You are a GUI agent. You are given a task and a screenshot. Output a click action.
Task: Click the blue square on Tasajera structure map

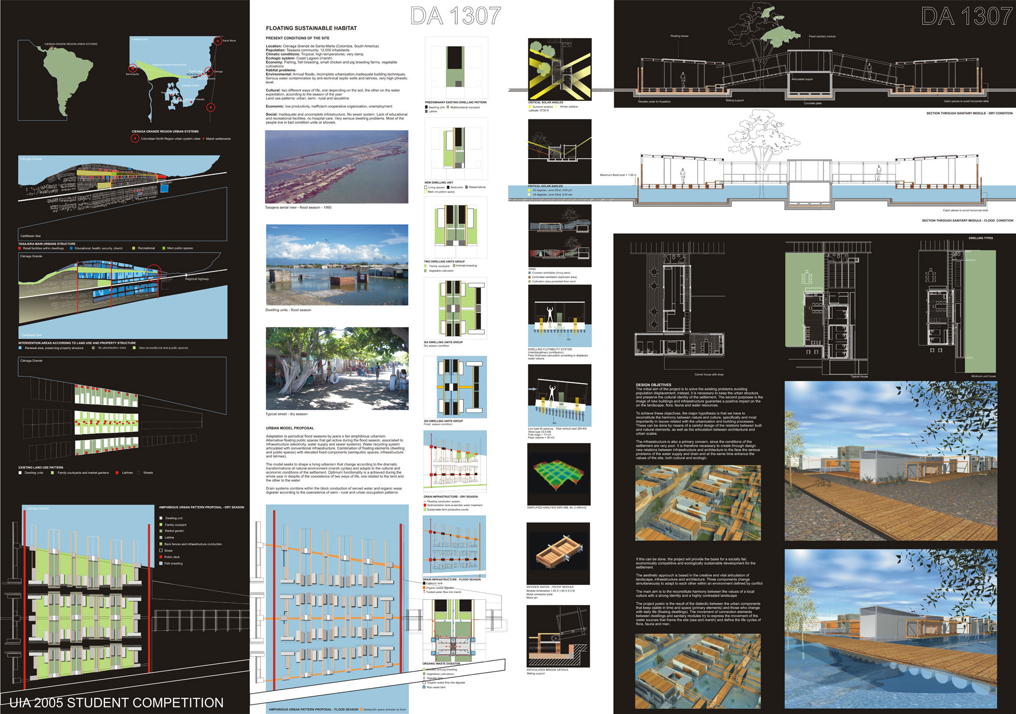click(164, 188)
